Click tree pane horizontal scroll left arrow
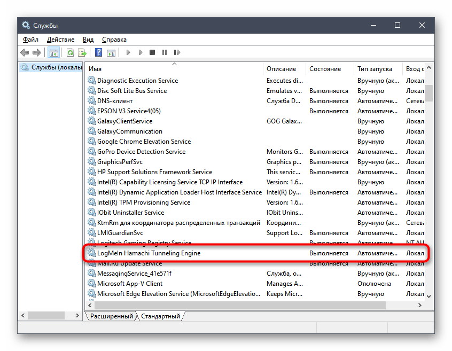The height and width of the screenshot is (351, 452). [23, 316]
